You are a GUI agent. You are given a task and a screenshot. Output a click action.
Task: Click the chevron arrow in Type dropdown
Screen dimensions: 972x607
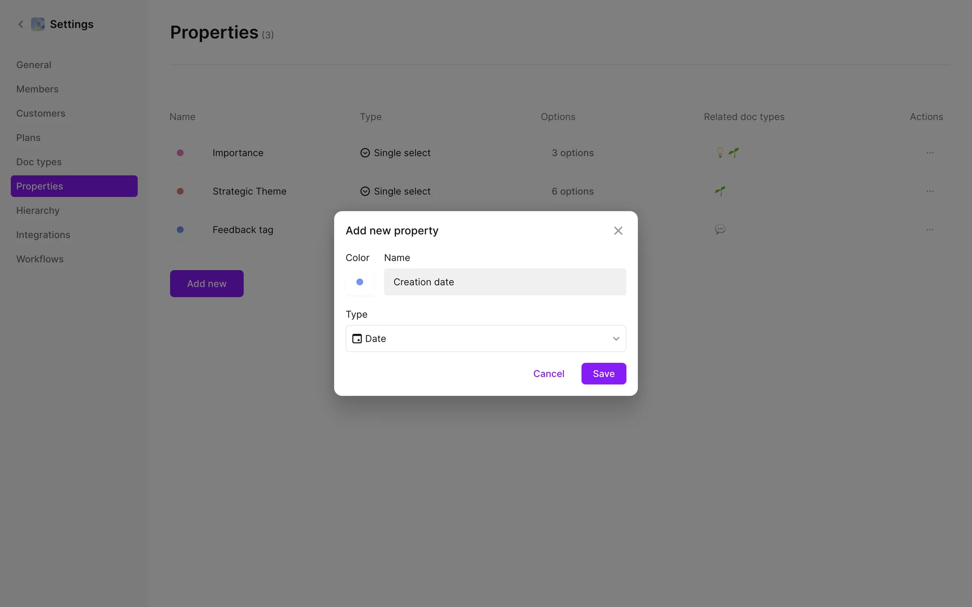[616, 339]
